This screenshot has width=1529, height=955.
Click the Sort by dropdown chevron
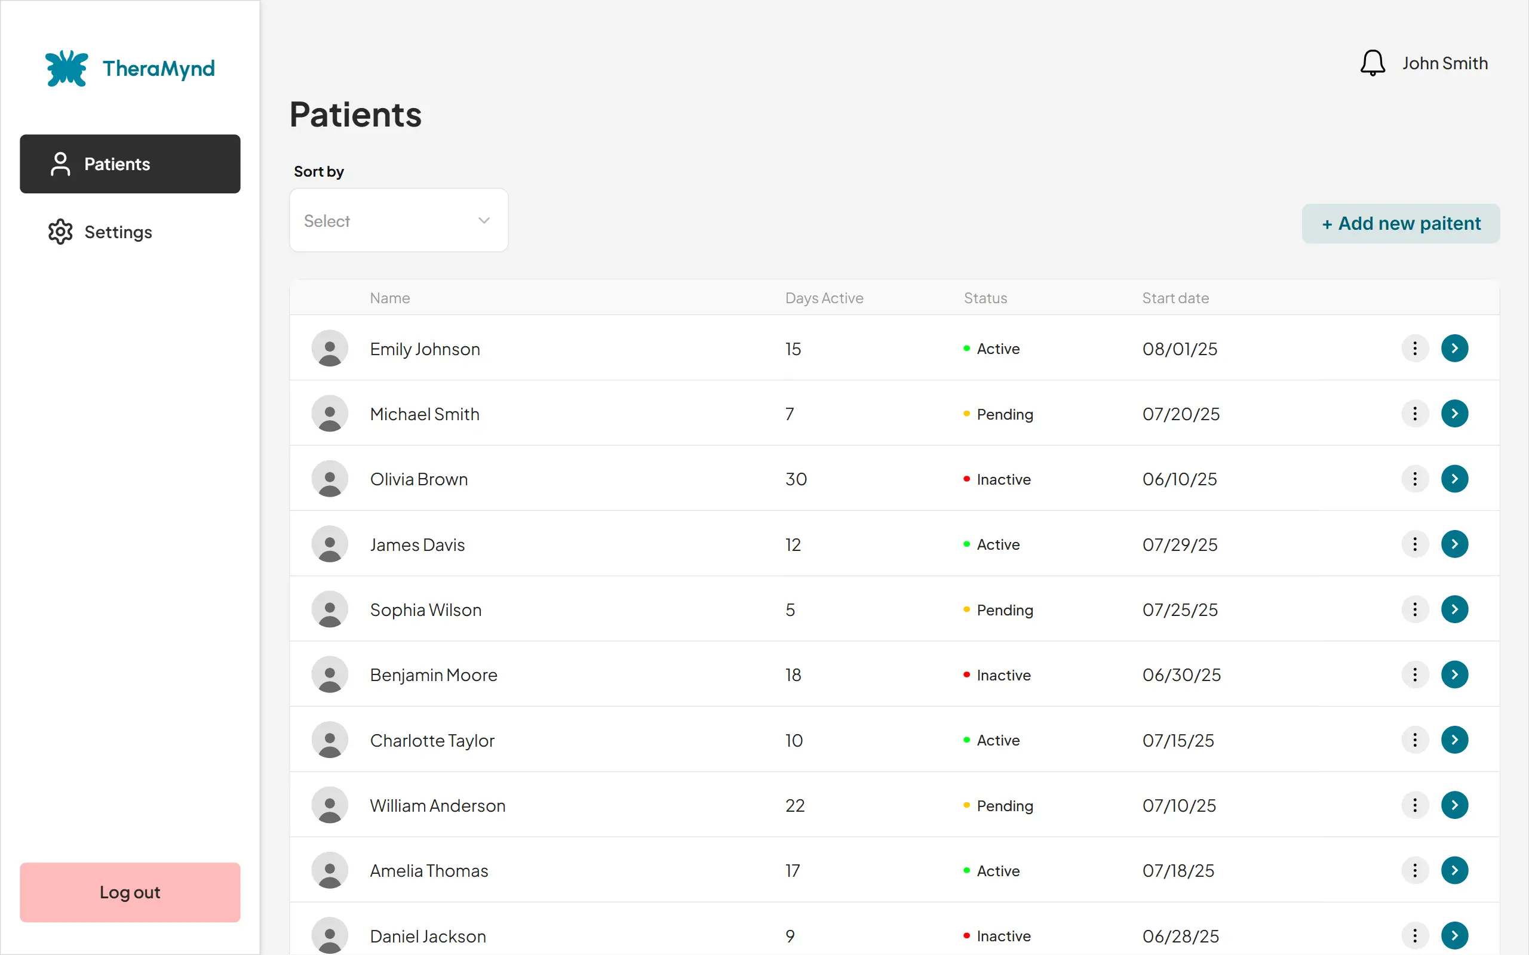pyautogui.click(x=484, y=220)
